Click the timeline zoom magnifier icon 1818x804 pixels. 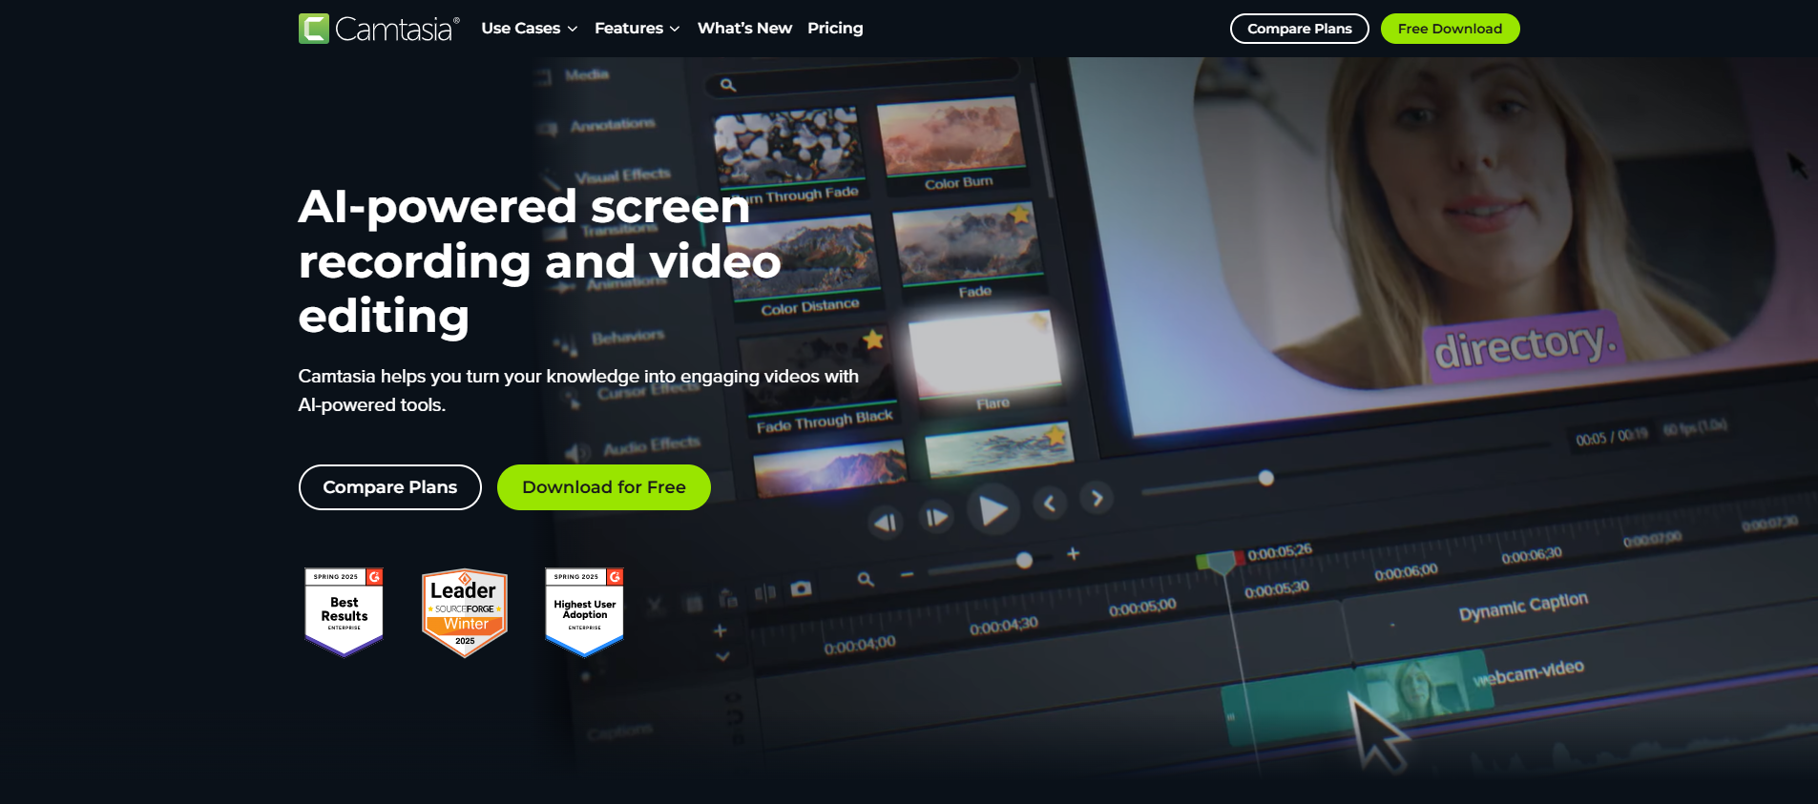click(x=866, y=579)
